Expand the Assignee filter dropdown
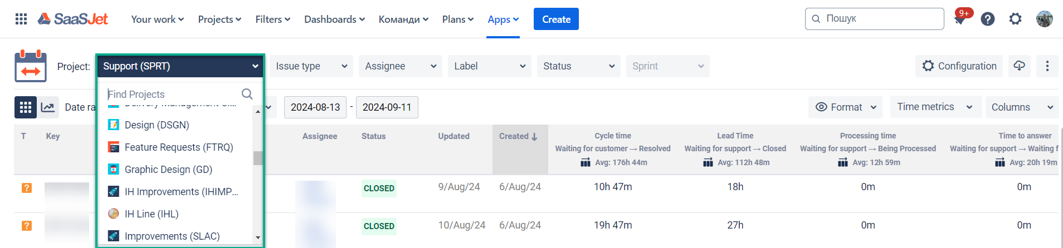 point(400,66)
